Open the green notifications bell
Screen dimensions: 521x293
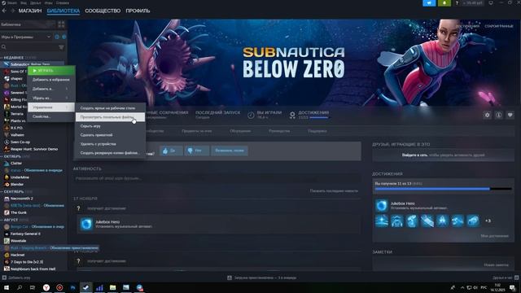click(x=444, y=3)
